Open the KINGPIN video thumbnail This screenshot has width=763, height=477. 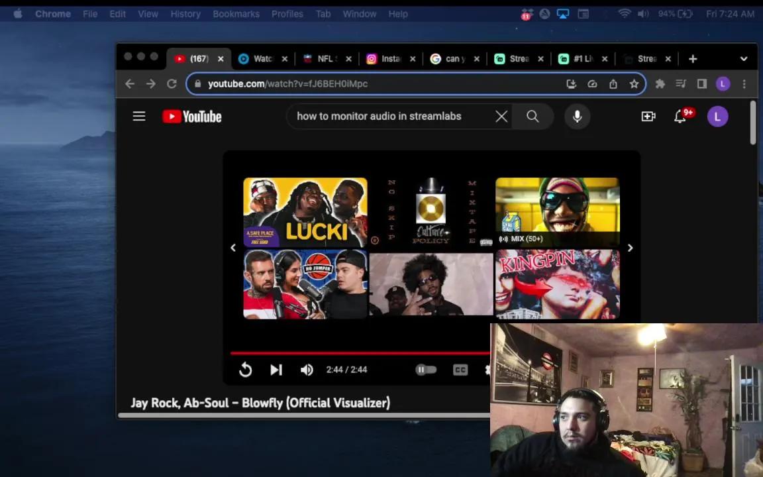pyautogui.click(x=558, y=284)
